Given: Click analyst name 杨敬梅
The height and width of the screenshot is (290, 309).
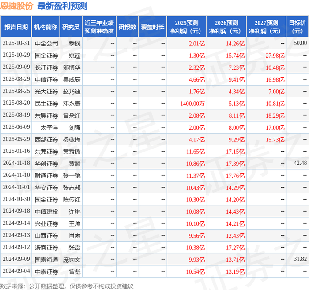Looking at the screenshot, I should 72,140.
